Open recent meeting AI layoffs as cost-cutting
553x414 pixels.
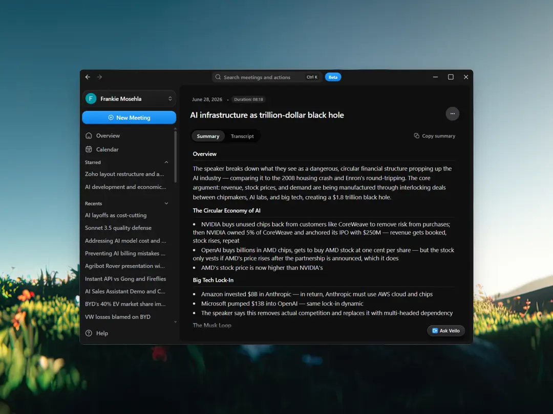[116, 215]
